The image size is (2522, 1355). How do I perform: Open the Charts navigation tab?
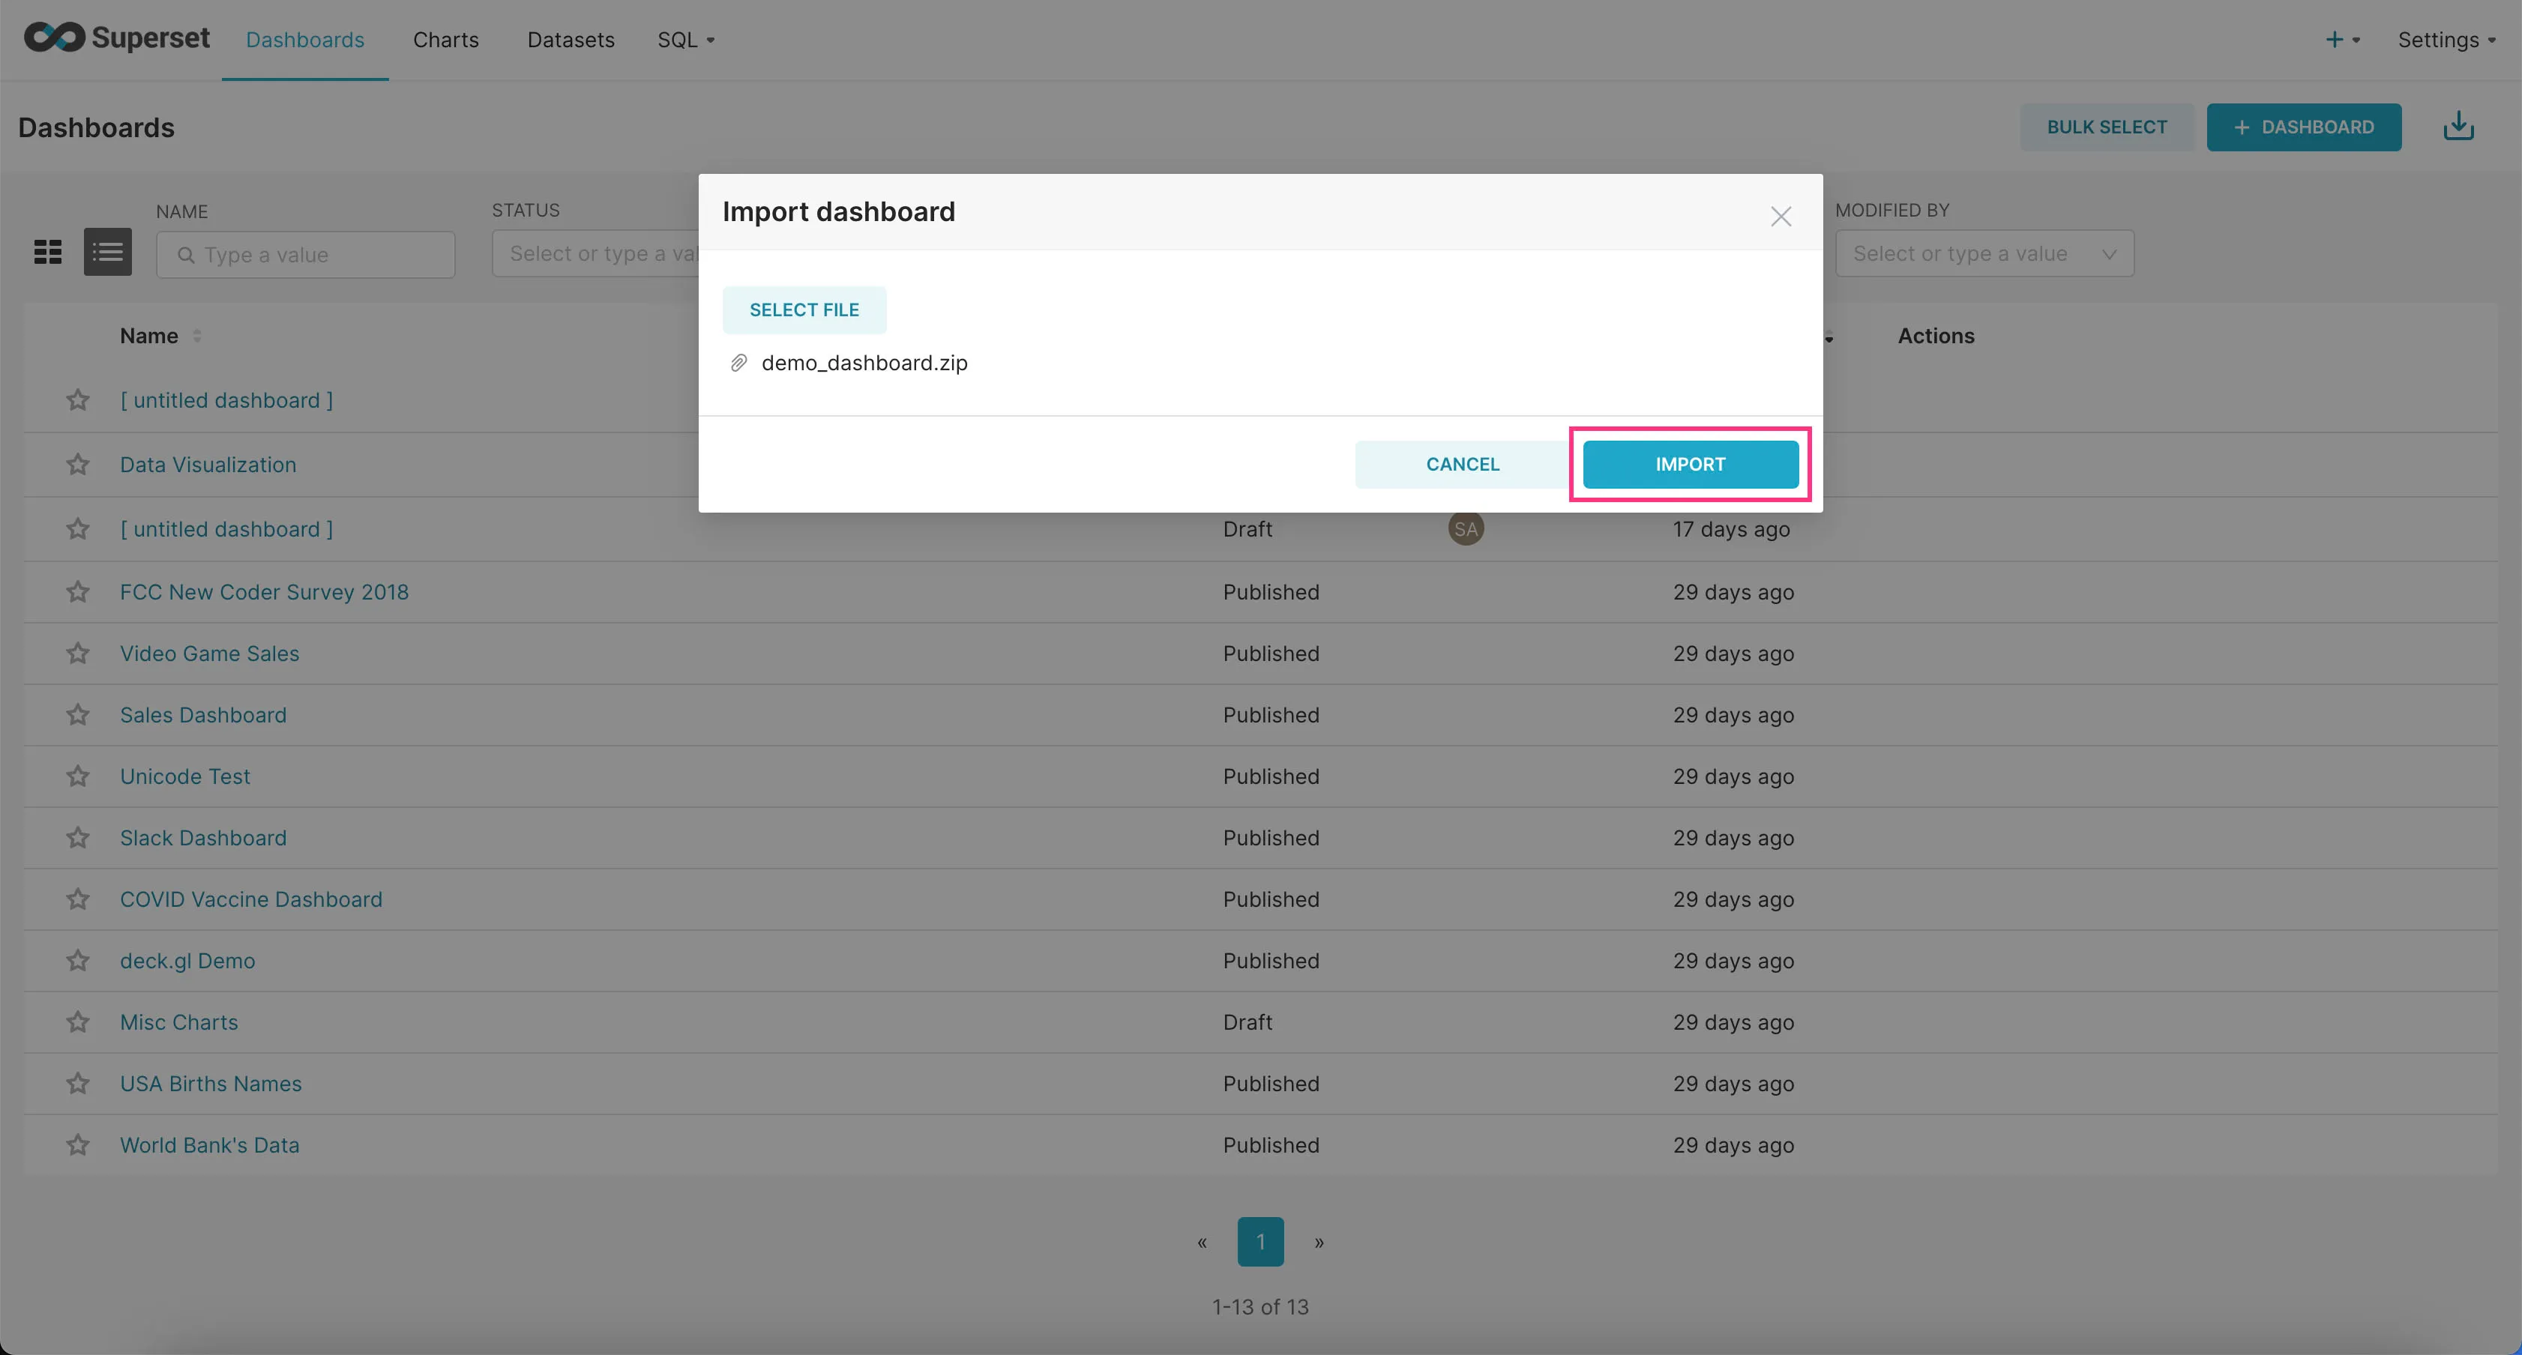(x=445, y=38)
